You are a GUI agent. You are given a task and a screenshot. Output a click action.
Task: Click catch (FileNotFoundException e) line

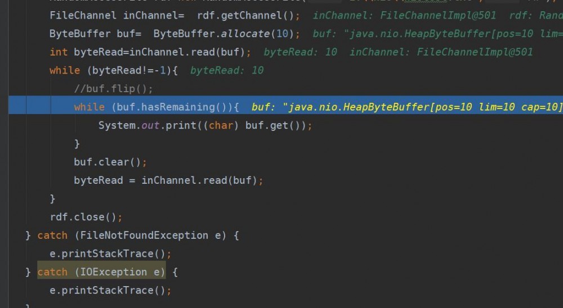(132, 235)
